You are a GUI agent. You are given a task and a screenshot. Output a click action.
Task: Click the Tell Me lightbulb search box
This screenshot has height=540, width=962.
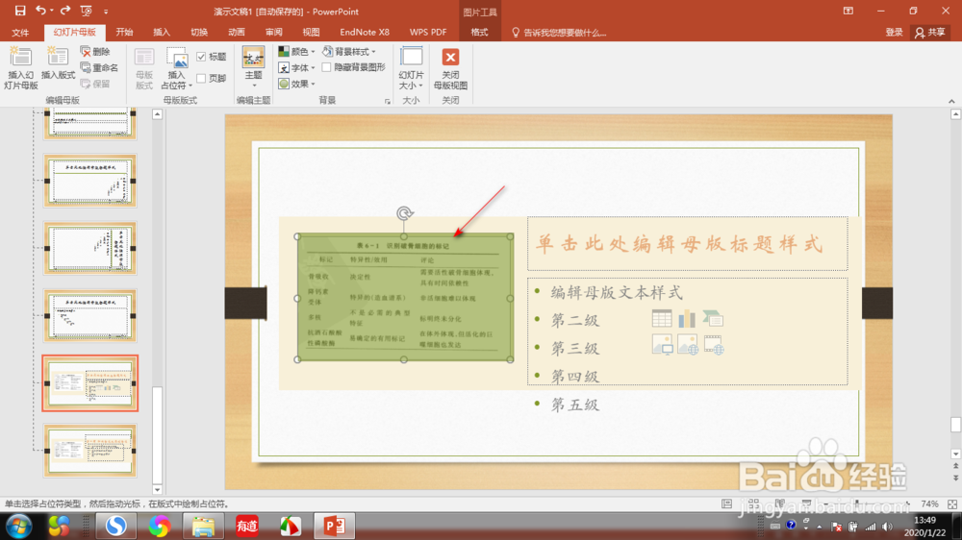coord(559,33)
